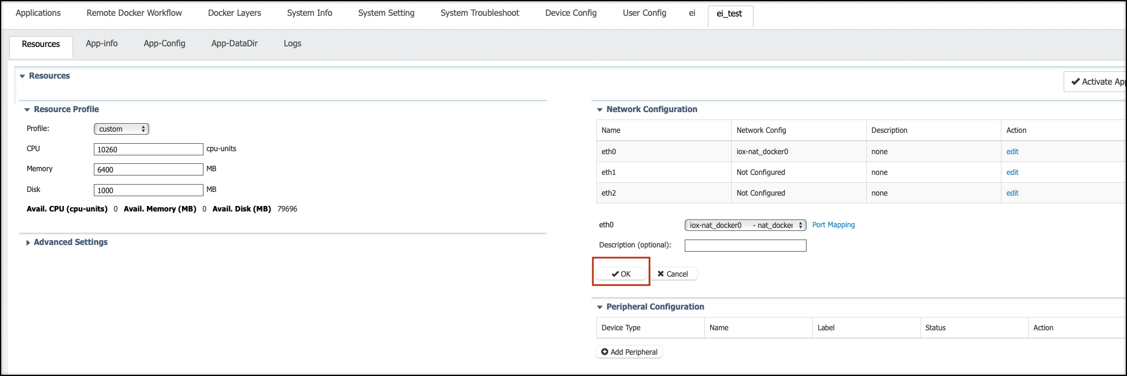Image resolution: width=1127 pixels, height=376 pixels.
Task: Select the eth0 name cell
Action: coord(664,152)
